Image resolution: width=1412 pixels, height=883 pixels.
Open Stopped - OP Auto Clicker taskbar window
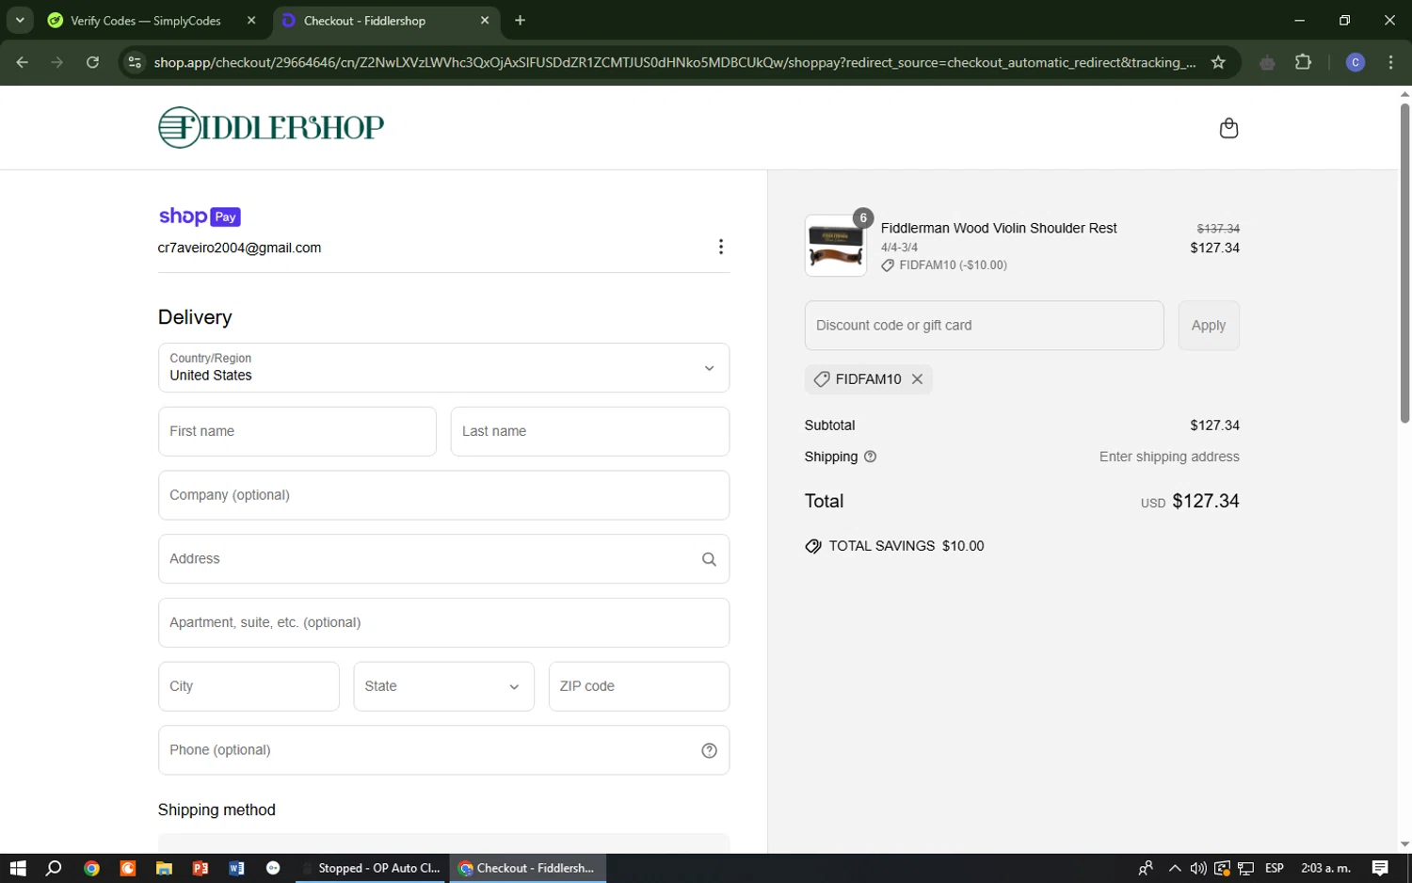(371, 868)
